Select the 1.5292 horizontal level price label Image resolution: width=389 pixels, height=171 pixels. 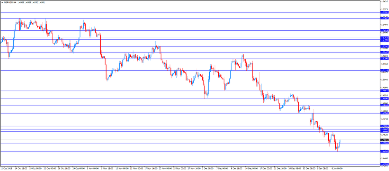[x=384, y=46]
